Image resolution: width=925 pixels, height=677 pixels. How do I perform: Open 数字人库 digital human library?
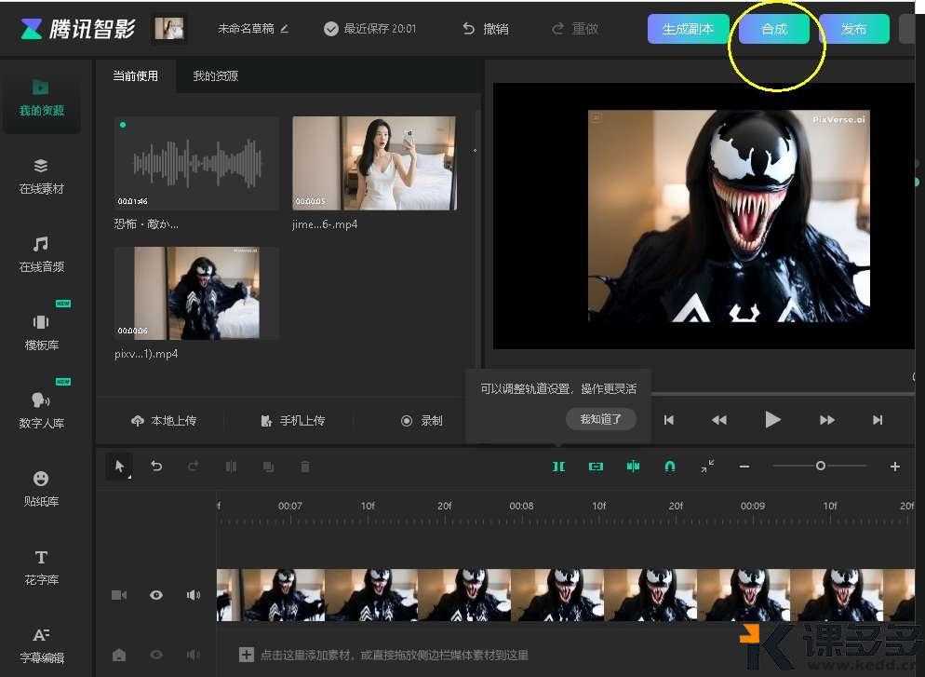(41, 411)
